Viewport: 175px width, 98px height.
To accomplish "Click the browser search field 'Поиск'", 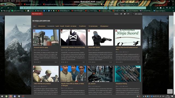I will coord(127,8).
